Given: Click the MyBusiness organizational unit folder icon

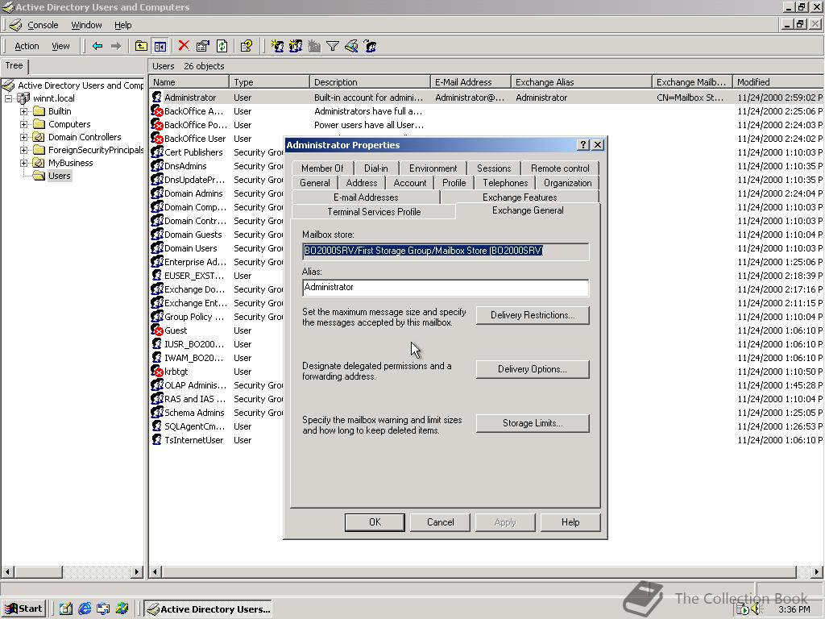Looking at the screenshot, I should coord(39,163).
